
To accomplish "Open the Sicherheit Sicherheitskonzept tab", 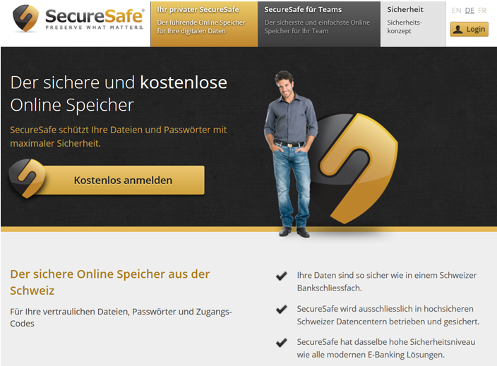I will point(413,24).
